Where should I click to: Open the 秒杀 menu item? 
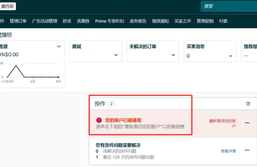point(67,21)
